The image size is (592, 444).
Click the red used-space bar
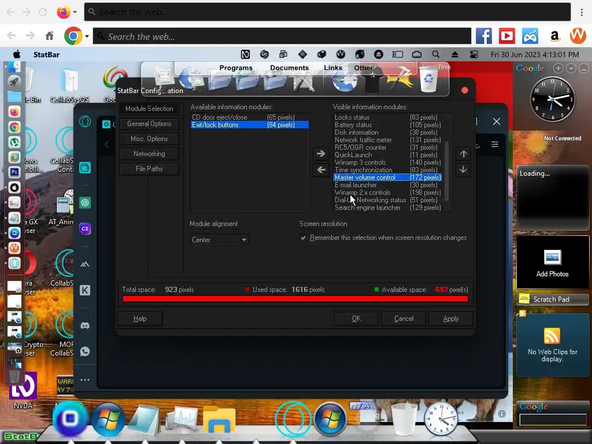pyautogui.click(x=295, y=299)
